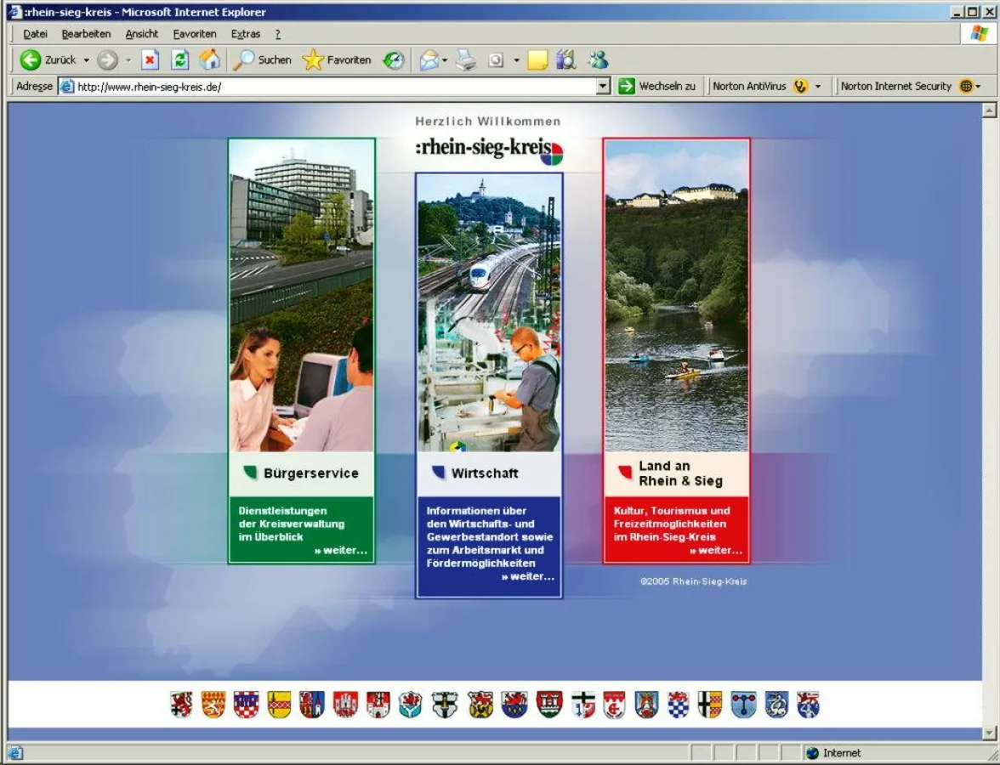Follow the weiter link under Bürgerservice
This screenshot has width=1000, height=765.
[x=341, y=551]
